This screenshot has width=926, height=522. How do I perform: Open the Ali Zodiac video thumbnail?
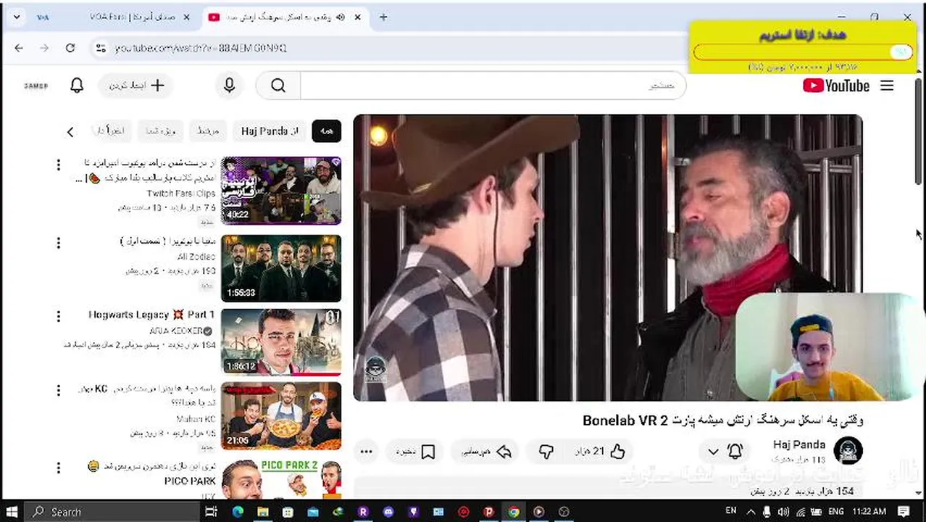(x=281, y=268)
